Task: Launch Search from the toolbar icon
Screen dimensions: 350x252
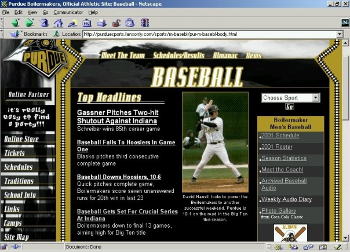Action: tap(73, 23)
